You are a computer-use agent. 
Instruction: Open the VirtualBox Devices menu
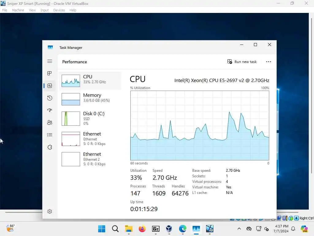tap(59, 10)
